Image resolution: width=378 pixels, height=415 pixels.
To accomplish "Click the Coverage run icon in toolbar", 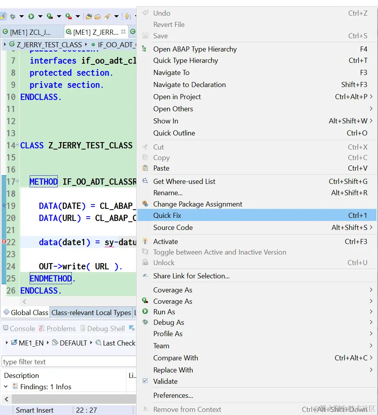I will [50, 16].
